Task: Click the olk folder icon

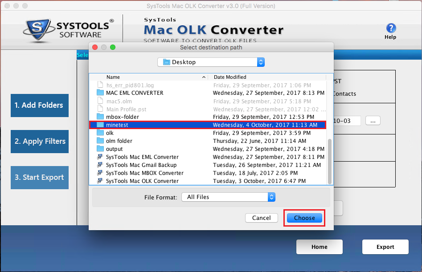Action: (x=100, y=133)
